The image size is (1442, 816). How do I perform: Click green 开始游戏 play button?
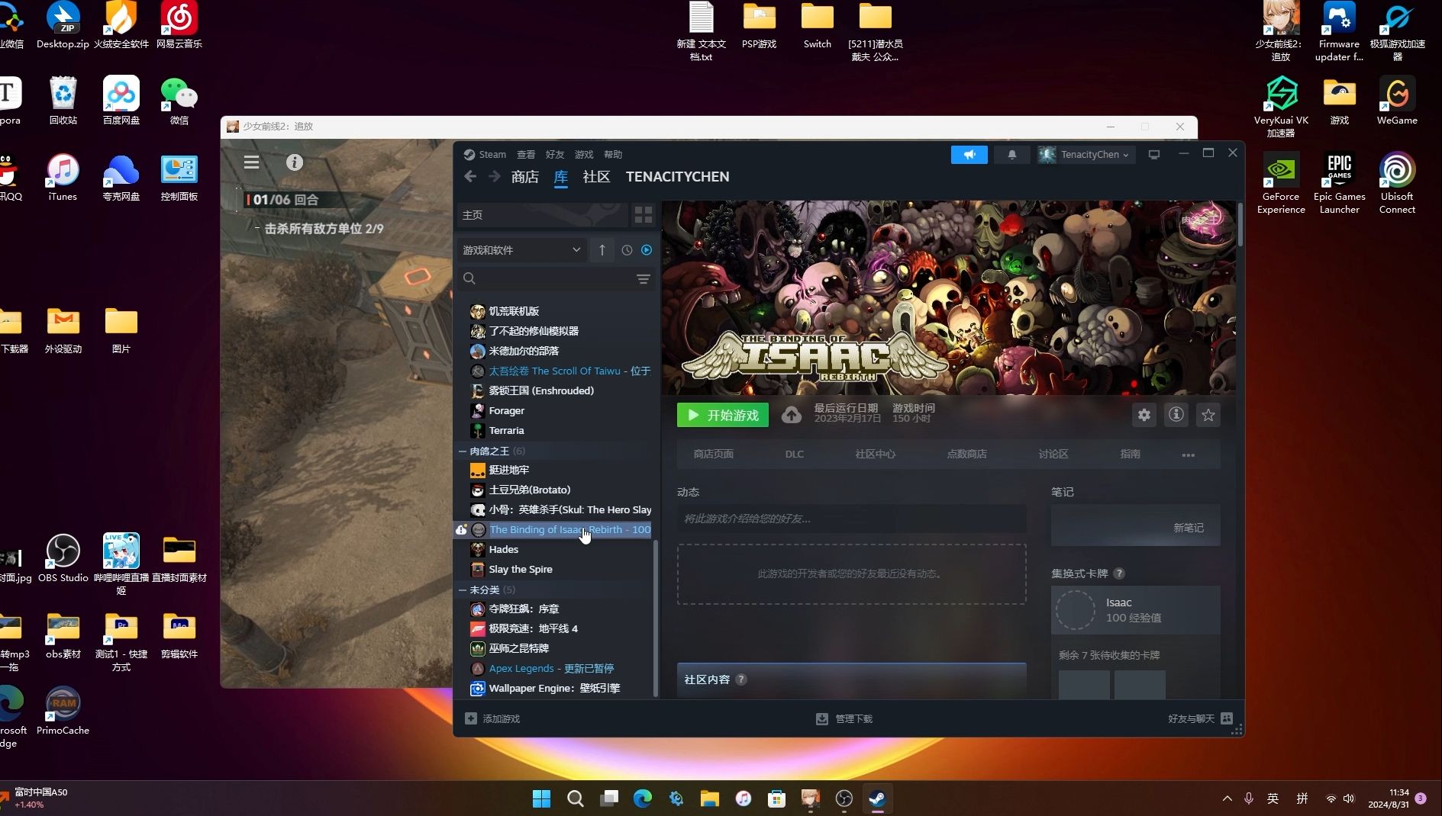723,415
